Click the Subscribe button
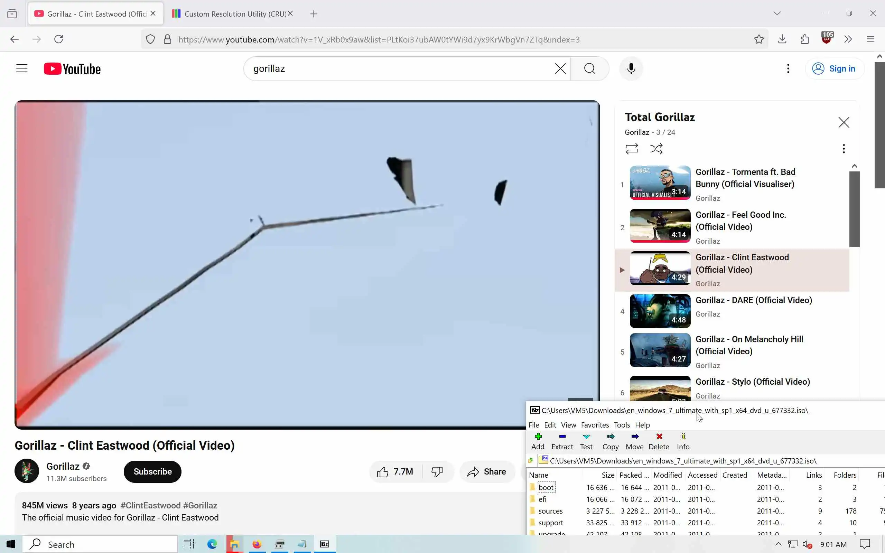 [x=152, y=472]
